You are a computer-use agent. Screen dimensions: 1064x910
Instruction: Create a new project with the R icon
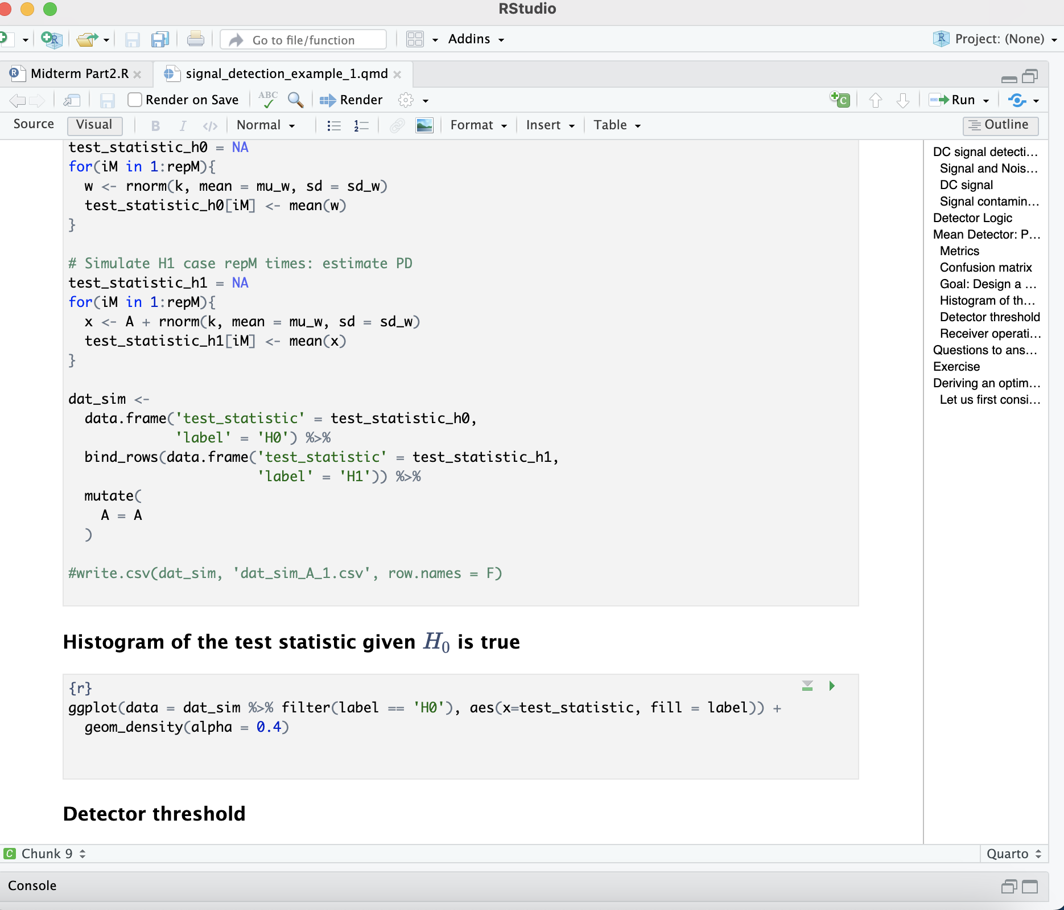[x=51, y=39]
